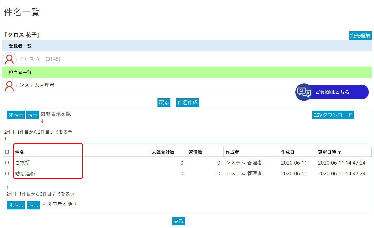374x228 pixels.
Task: Check the checkbox for the ご挨拶 row
Action: (x=7, y=162)
